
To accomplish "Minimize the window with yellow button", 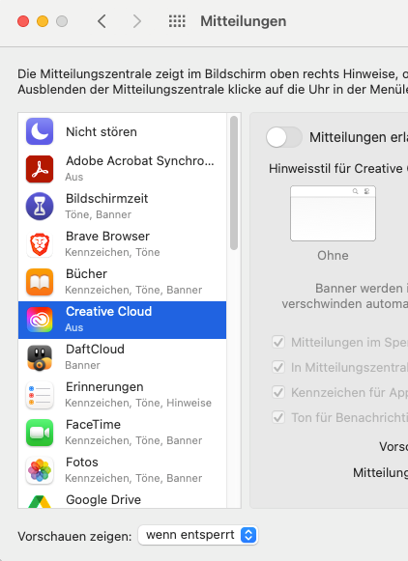I will 43,21.
